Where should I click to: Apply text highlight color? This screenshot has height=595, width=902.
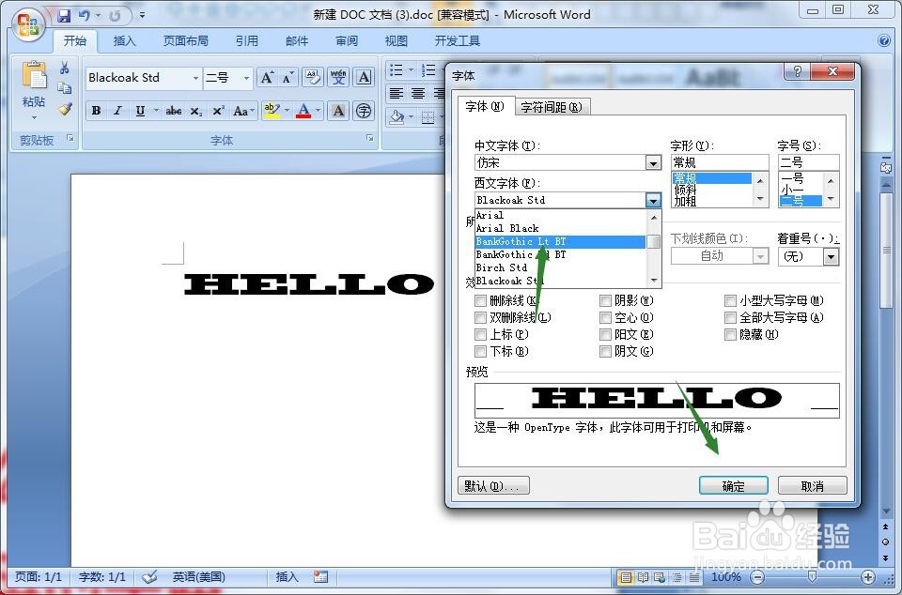coord(272,111)
